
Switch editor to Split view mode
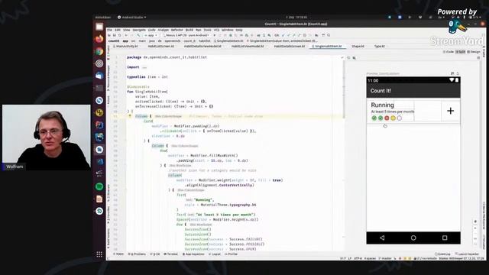[461, 52]
